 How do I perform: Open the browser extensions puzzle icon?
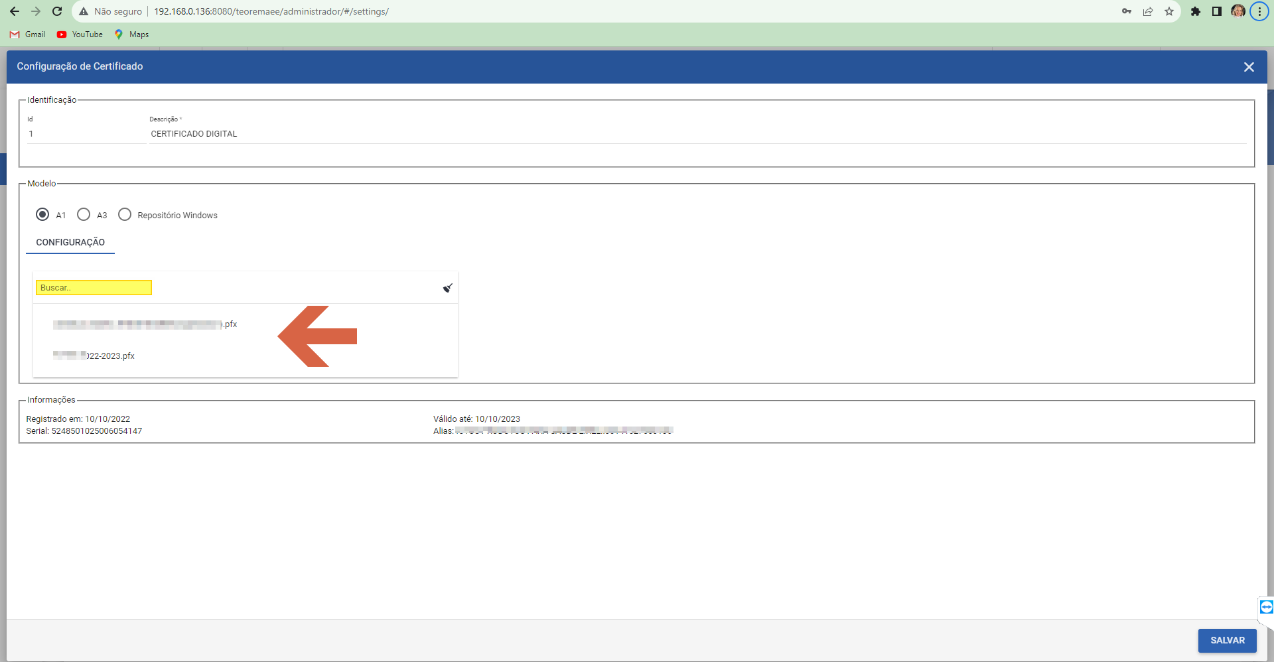tap(1196, 11)
